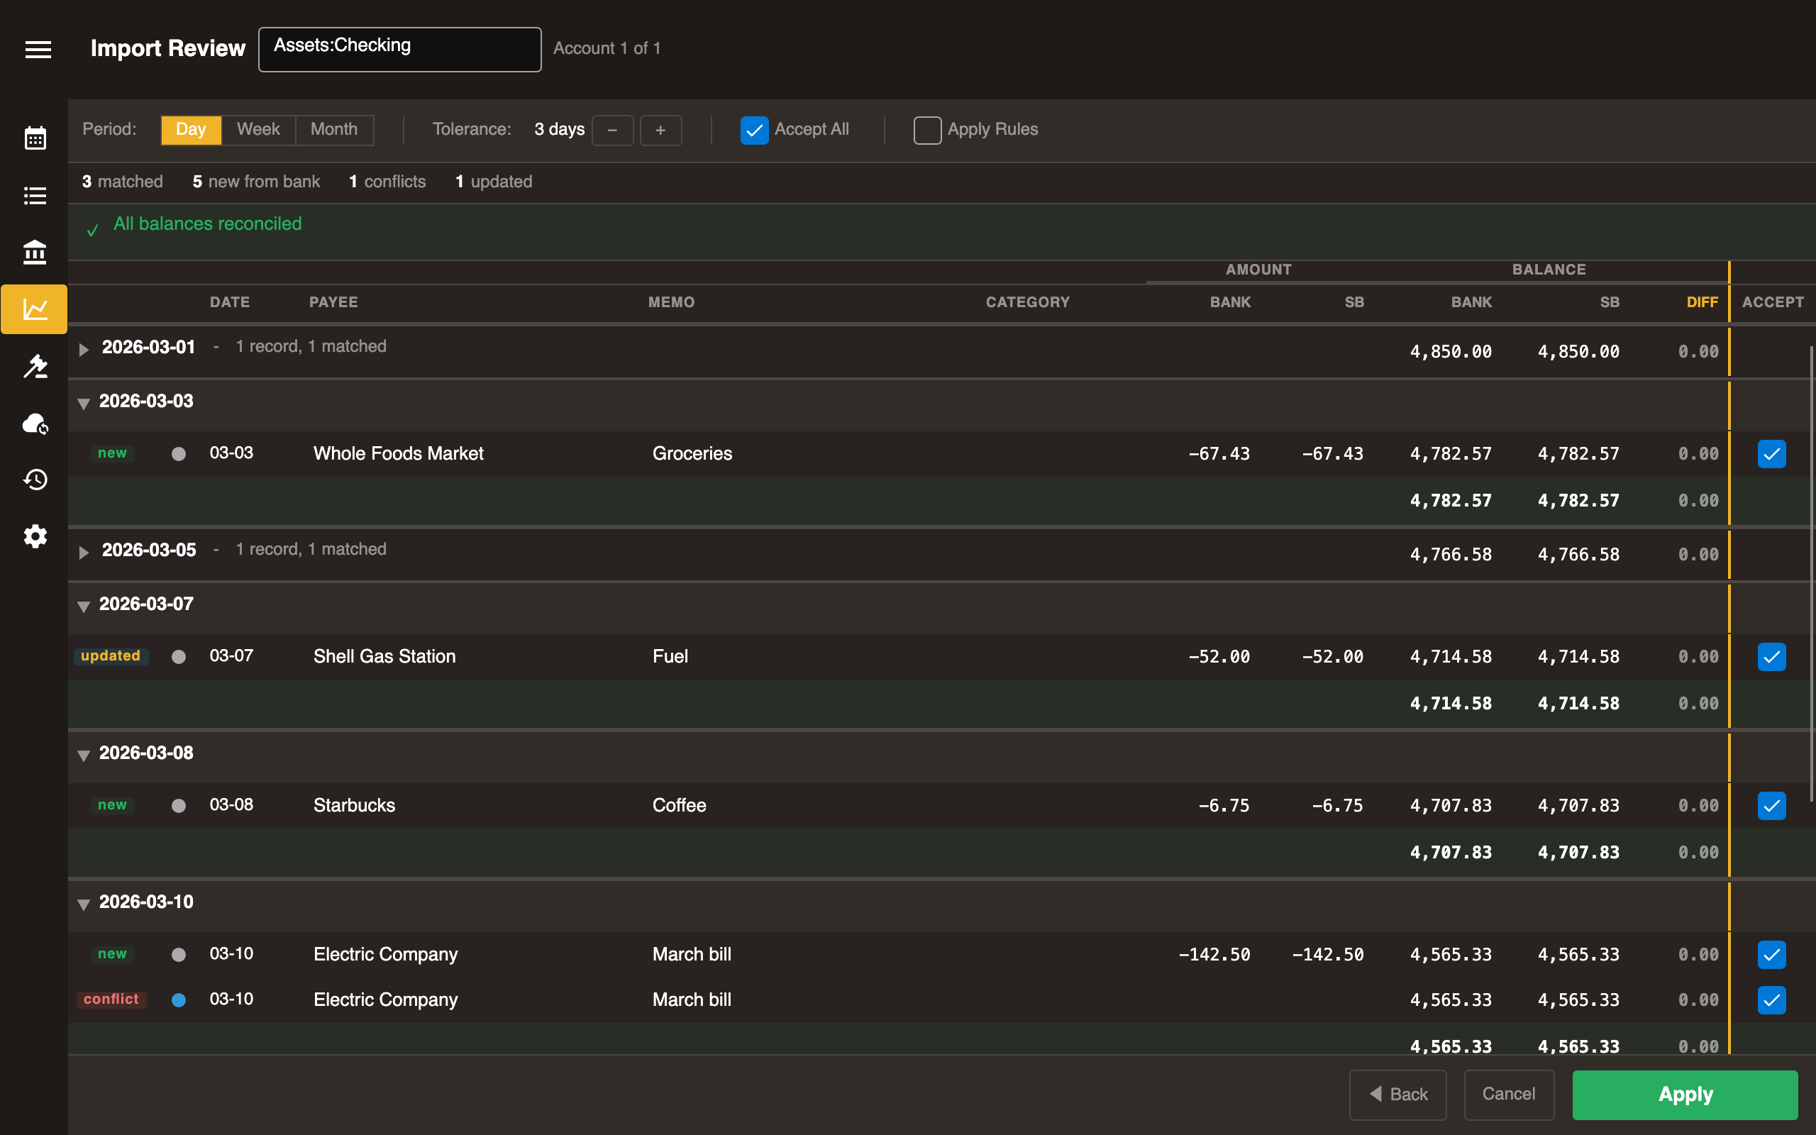
Task: Click gray status dot on new Electric Company row
Action: tap(179, 955)
